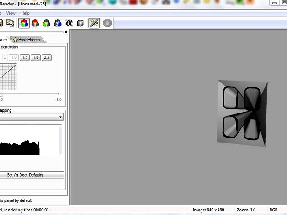Set gamma preset to 2.2
The width and height of the screenshot is (287, 215).
47,57
